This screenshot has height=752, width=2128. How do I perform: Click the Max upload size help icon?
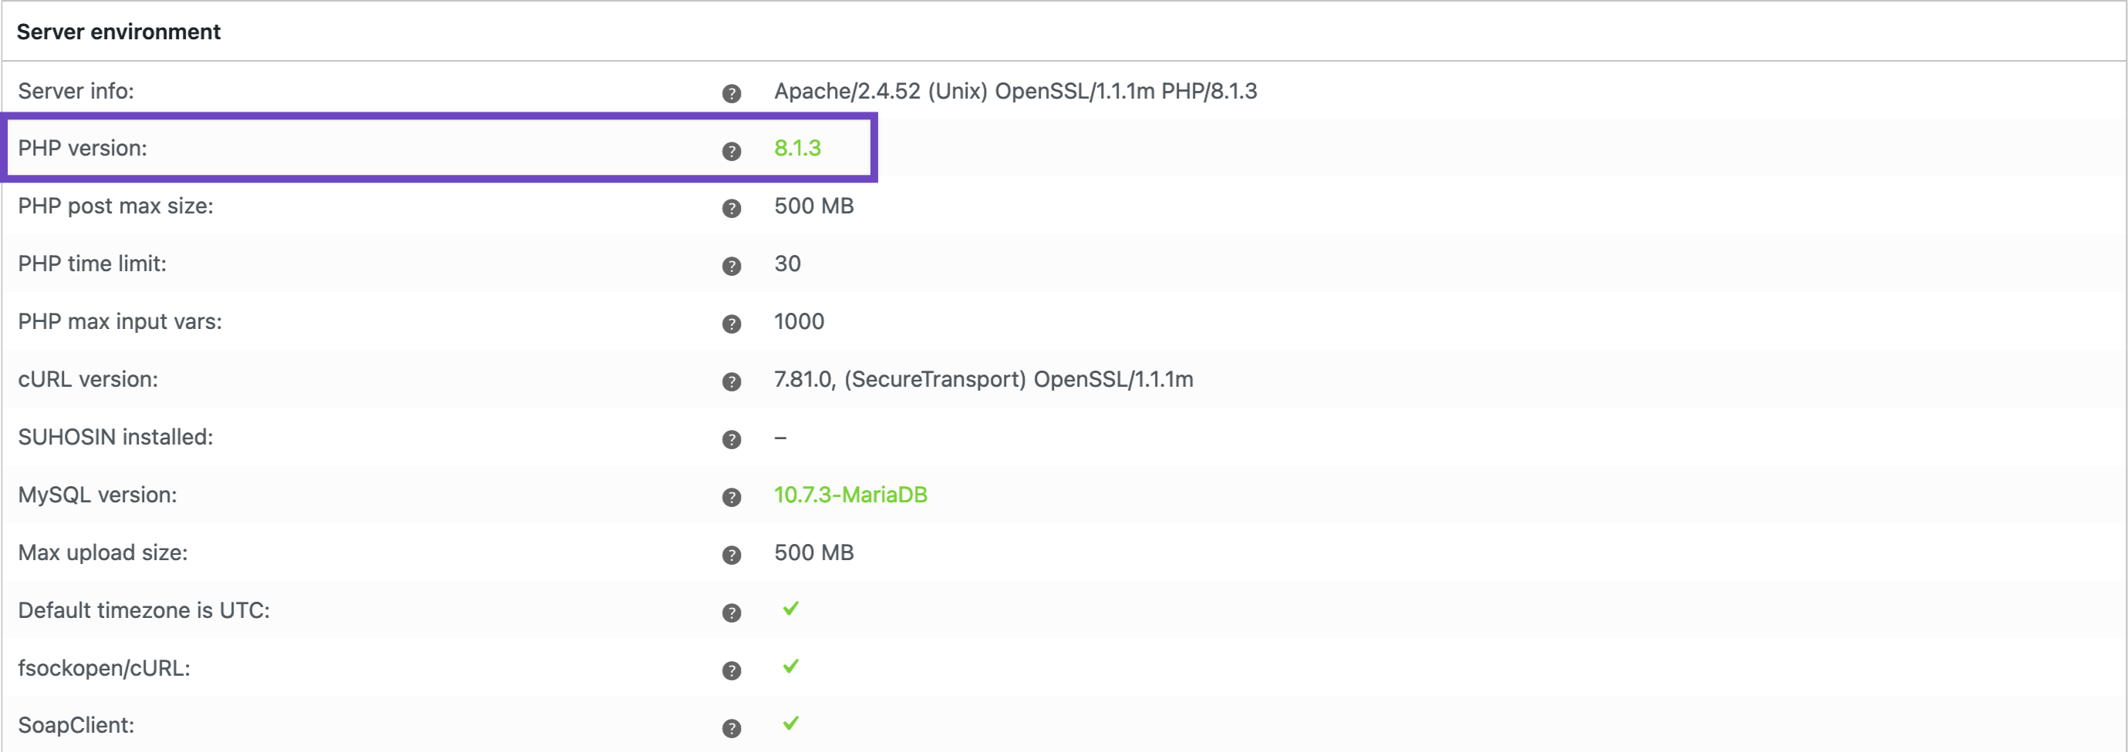coord(731,555)
